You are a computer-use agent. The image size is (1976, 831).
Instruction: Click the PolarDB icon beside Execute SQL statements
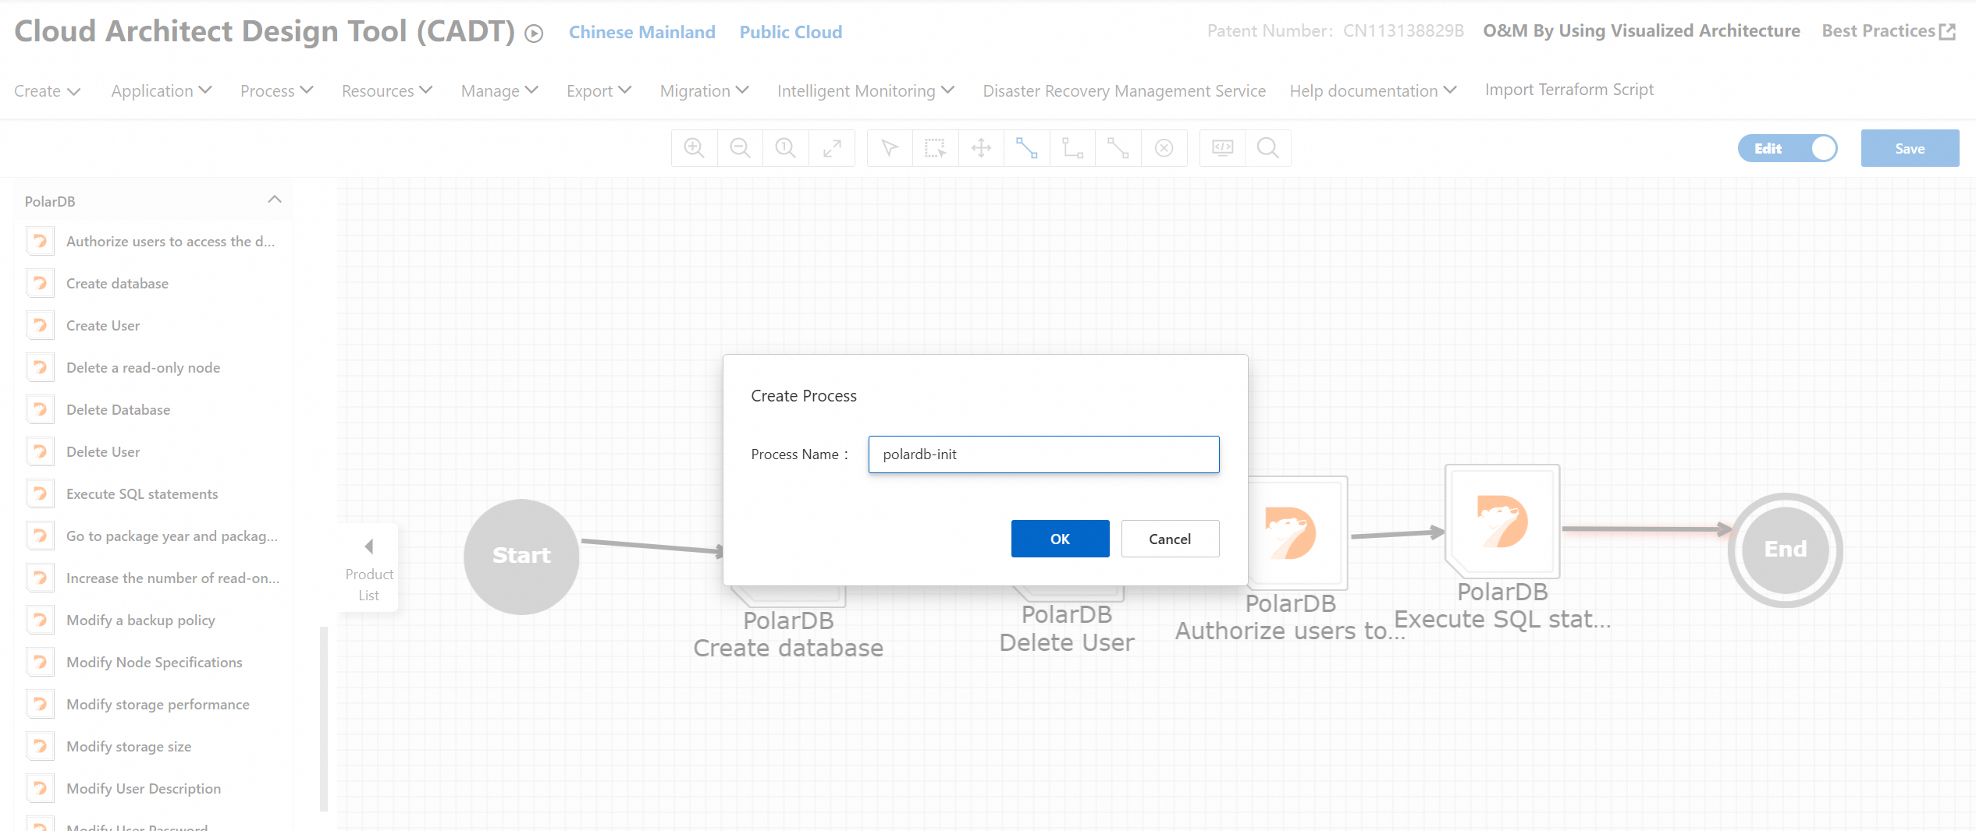click(40, 493)
